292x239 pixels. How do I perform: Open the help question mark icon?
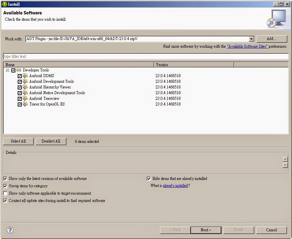click(x=10, y=230)
